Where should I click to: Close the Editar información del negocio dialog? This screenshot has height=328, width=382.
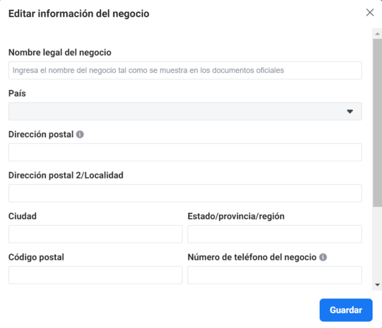370,12
